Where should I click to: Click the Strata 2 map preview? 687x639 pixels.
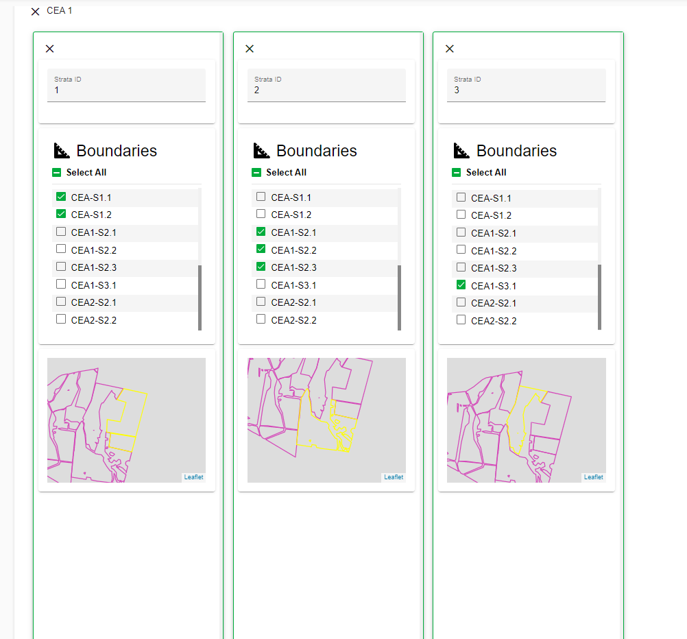point(326,420)
